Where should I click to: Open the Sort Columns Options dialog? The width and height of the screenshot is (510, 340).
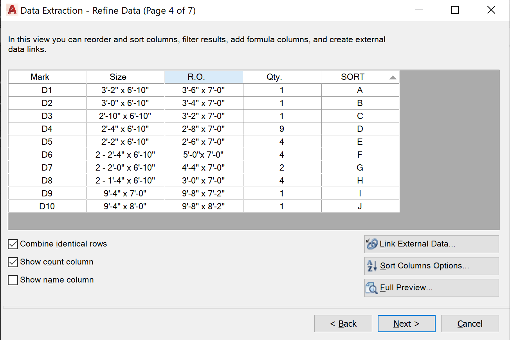(x=431, y=266)
